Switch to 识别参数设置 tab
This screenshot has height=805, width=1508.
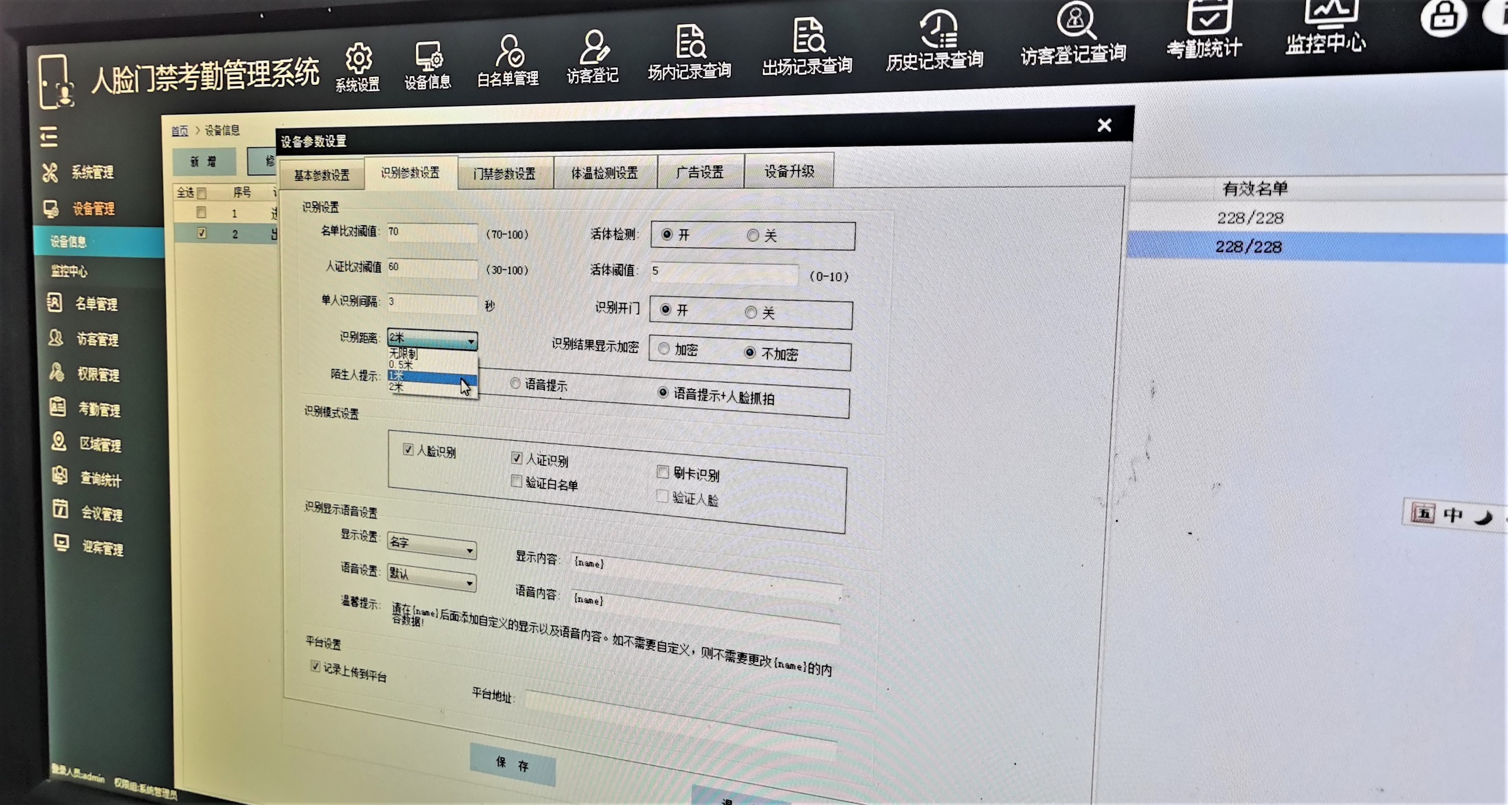point(410,173)
